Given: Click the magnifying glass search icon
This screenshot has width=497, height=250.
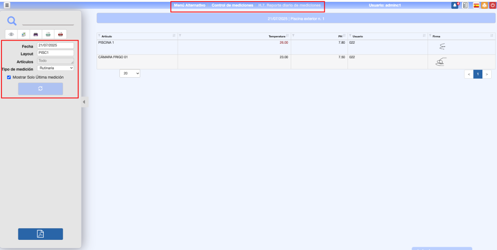Looking at the screenshot, I should [12, 20].
